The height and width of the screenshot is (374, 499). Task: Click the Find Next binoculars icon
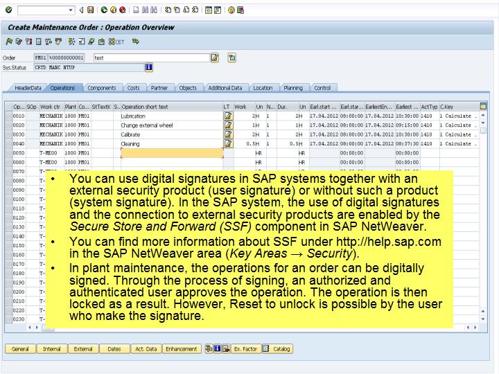tap(154, 10)
